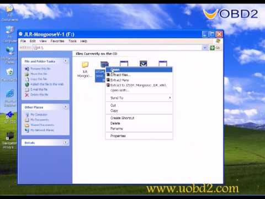Viewport: 265px width, 199px height.
Task: Choose Rename in the context menu
Action: click(139, 128)
